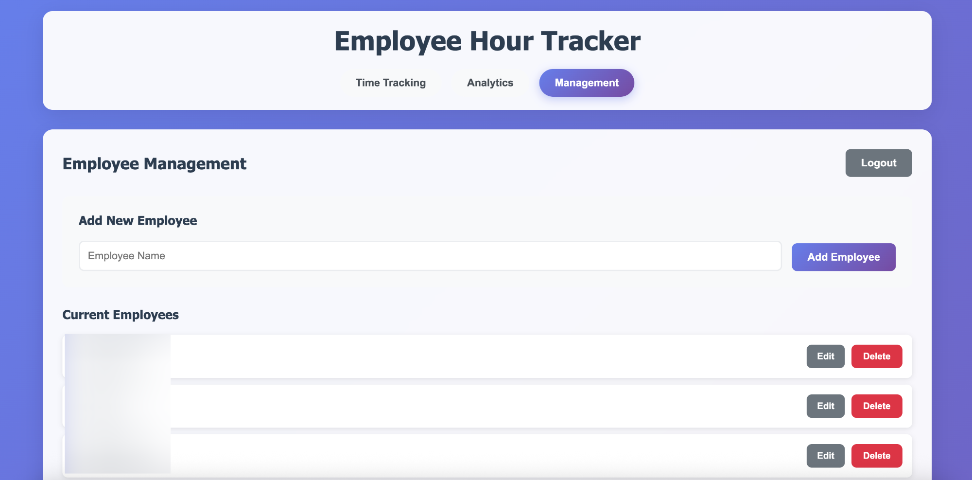Click the blurred employee names area
The image size is (972, 480).
pyautogui.click(x=118, y=404)
